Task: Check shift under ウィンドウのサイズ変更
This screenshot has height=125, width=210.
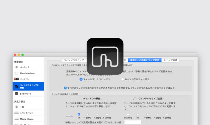Action: pyautogui.click(x=128, y=114)
